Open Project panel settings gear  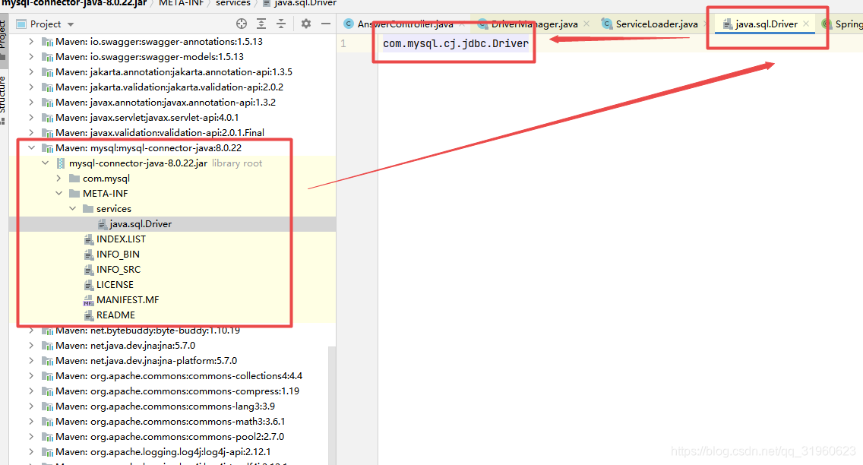tap(306, 24)
